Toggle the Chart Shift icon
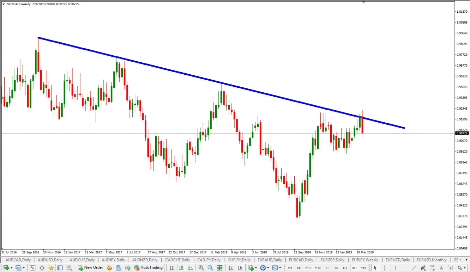This screenshot has height=272, width=470. pyautogui.click(x=240, y=268)
